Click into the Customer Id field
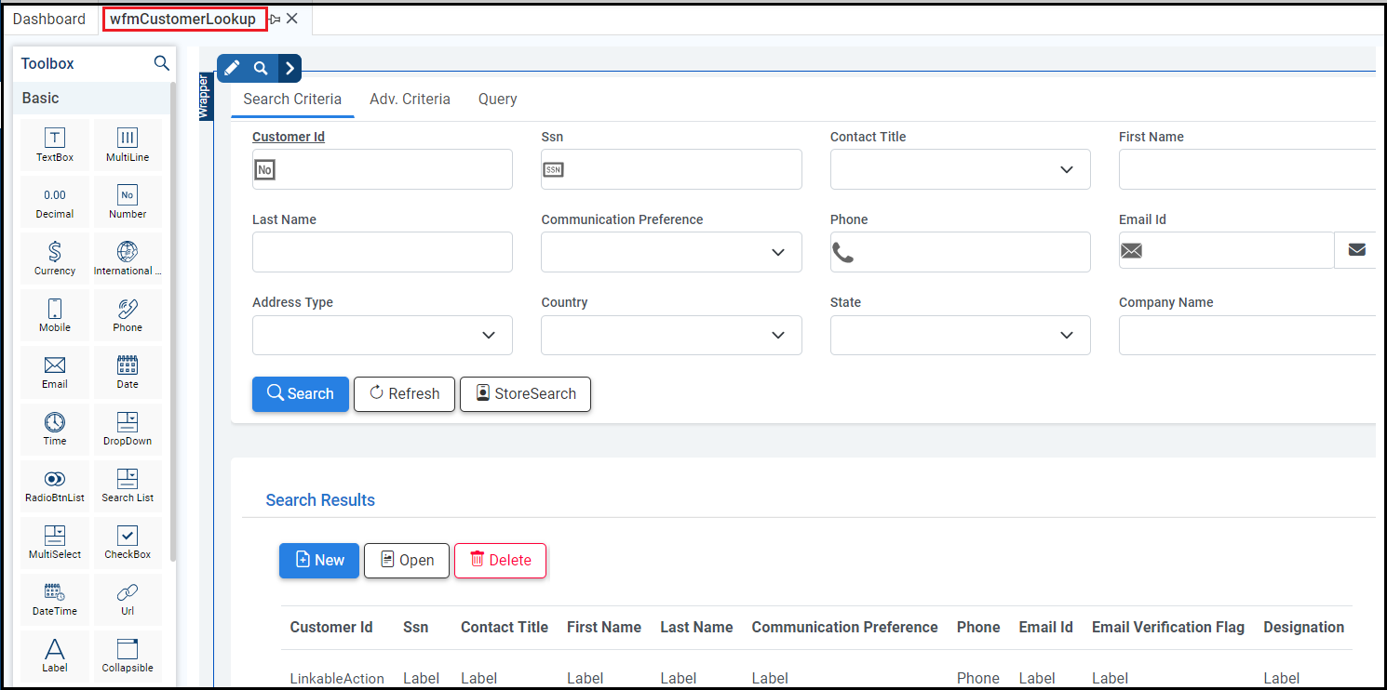The image size is (1387, 690). [383, 169]
